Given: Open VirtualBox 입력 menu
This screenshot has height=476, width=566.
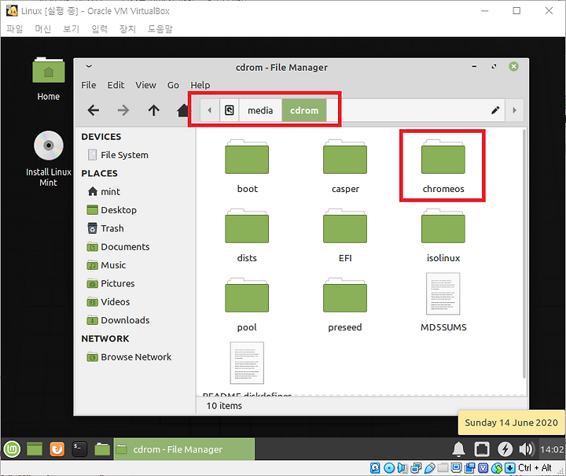Looking at the screenshot, I should pyautogui.click(x=99, y=29).
